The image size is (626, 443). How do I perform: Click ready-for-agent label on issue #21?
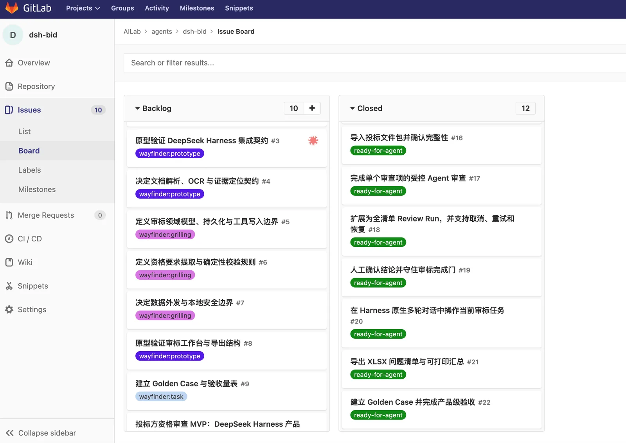pyautogui.click(x=378, y=375)
